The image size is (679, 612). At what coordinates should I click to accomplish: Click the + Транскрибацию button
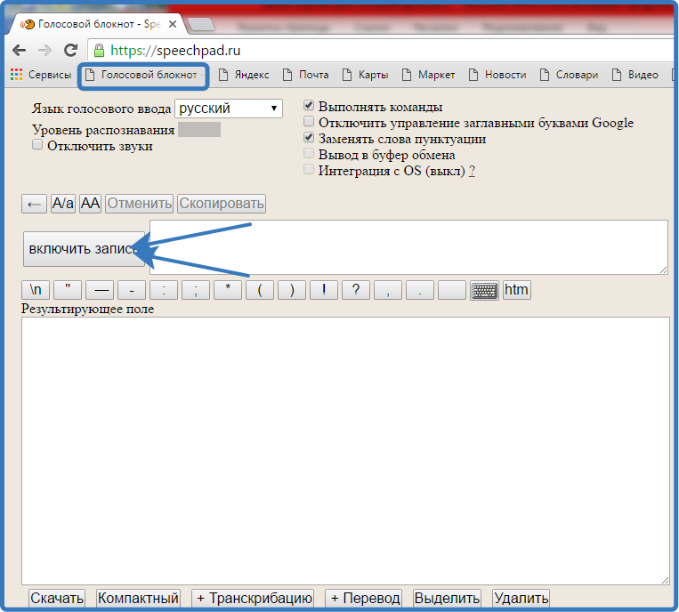tap(253, 599)
